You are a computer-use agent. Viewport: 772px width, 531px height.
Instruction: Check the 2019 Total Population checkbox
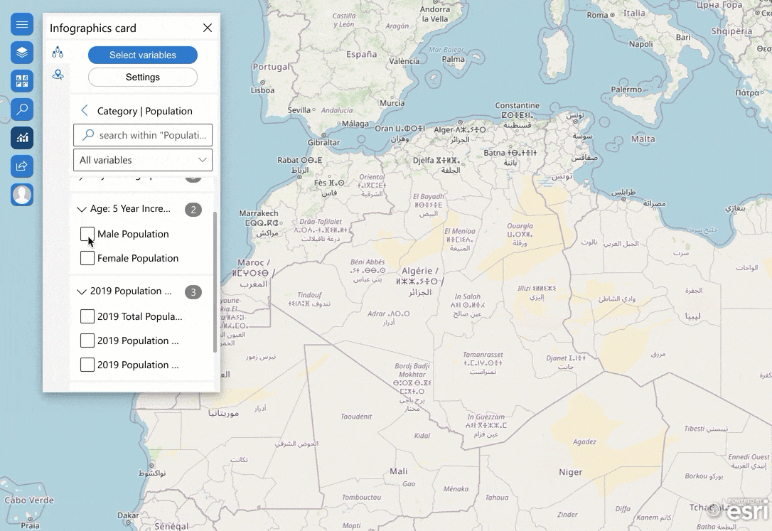[x=87, y=316]
